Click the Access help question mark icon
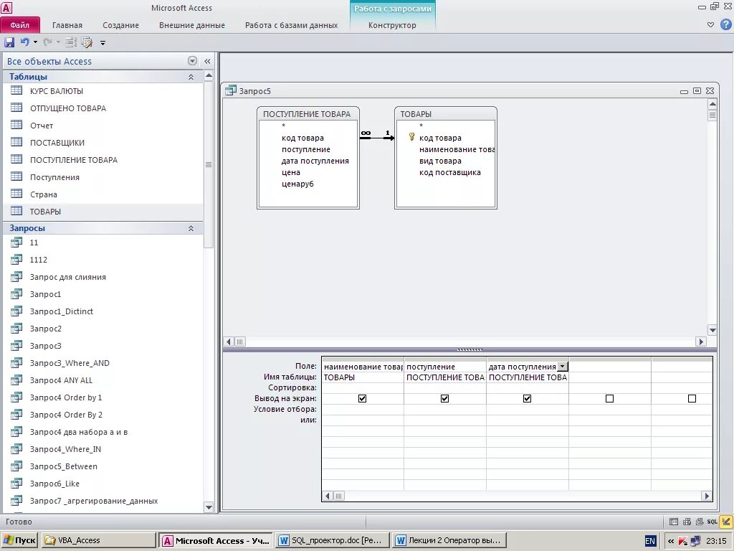This screenshot has width=734, height=551. click(x=726, y=25)
